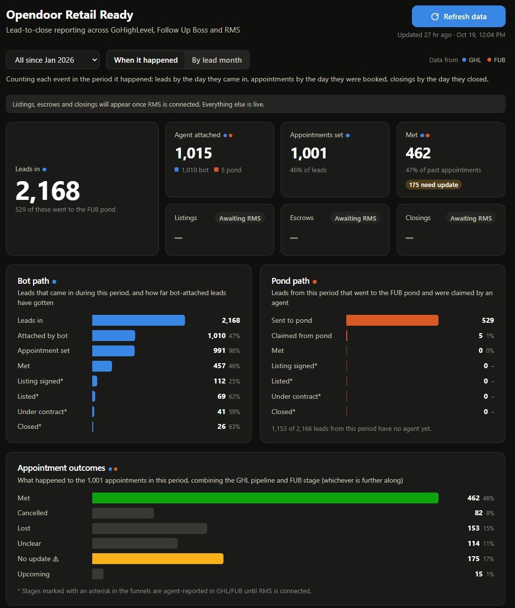Click the Lost count 153

click(474, 528)
